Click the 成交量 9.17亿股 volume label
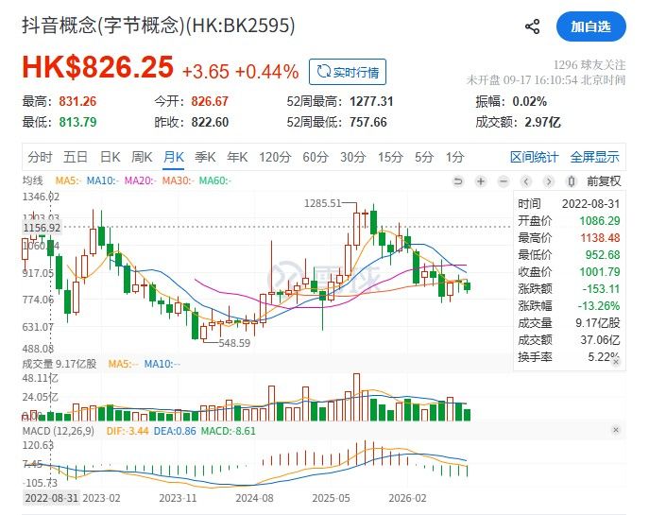Image resolution: width=649 pixels, height=515 pixels. (x=60, y=364)
